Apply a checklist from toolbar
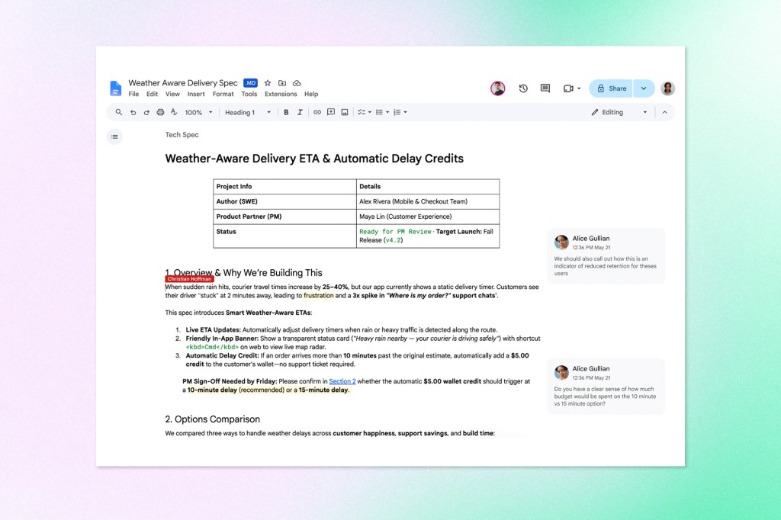Image resolution: width=781 pixels, height=520 pixels. pos(362,112)
